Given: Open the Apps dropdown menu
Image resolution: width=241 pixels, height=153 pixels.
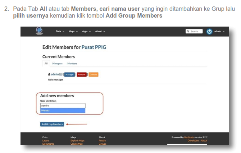Looking at the screenshot, I should click(86, 31).
